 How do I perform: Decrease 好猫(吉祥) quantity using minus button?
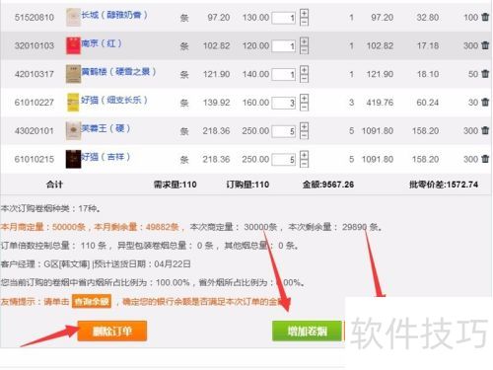305,164
